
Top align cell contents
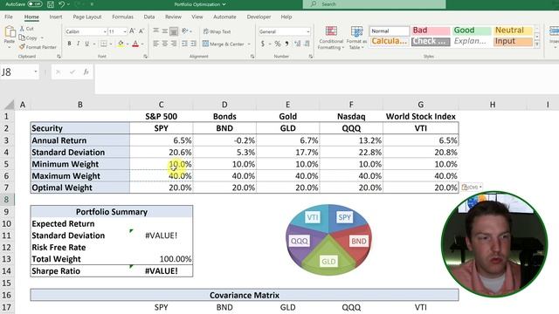156,31
